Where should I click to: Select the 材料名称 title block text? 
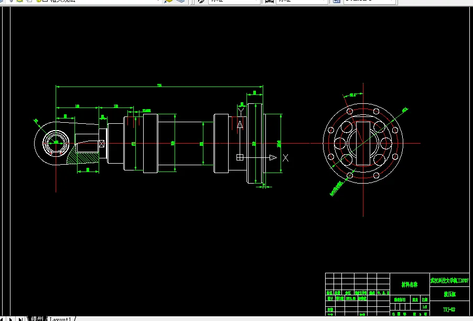tap(410, 284)
